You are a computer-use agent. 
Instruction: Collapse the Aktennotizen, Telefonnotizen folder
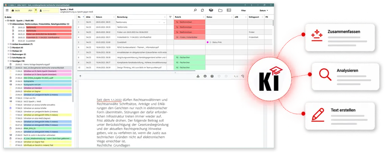[8, 24]
